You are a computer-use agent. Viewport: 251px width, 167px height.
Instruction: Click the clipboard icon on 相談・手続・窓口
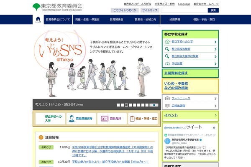click(x=132, y=119)
